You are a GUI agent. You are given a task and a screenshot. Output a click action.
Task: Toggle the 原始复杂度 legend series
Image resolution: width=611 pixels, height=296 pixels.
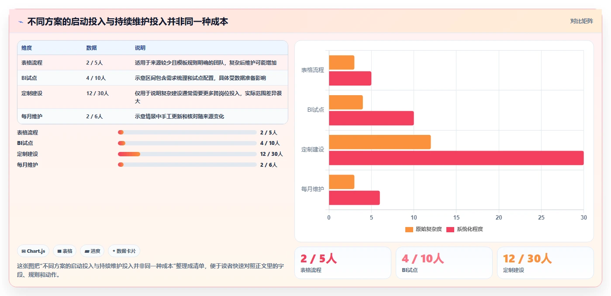(x=424, y=229)
